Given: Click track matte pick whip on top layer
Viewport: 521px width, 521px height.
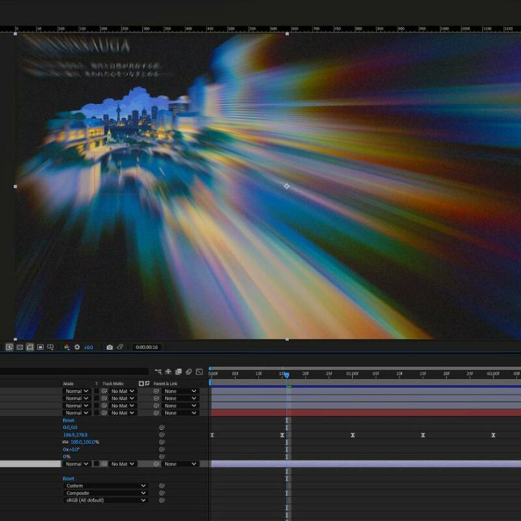Looking at the screenshot, I should coord(104,391).
